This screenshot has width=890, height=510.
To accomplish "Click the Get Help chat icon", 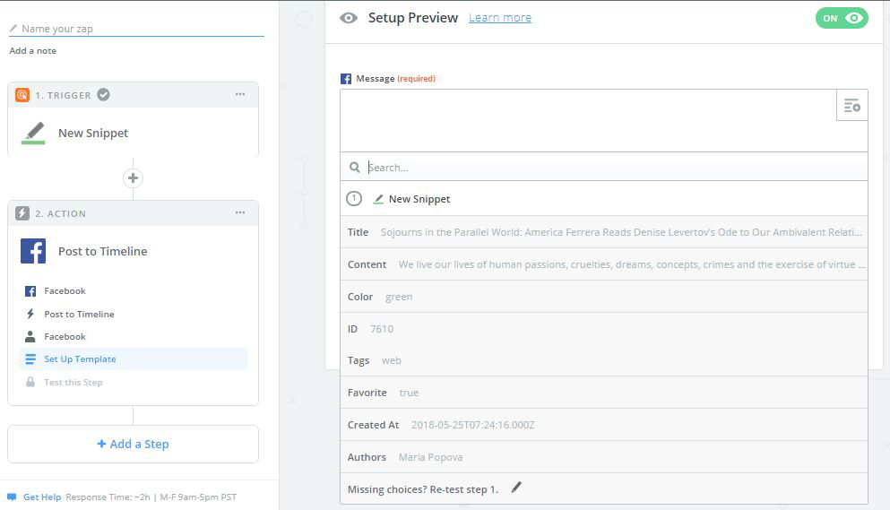I will click(x=12, y=497).
